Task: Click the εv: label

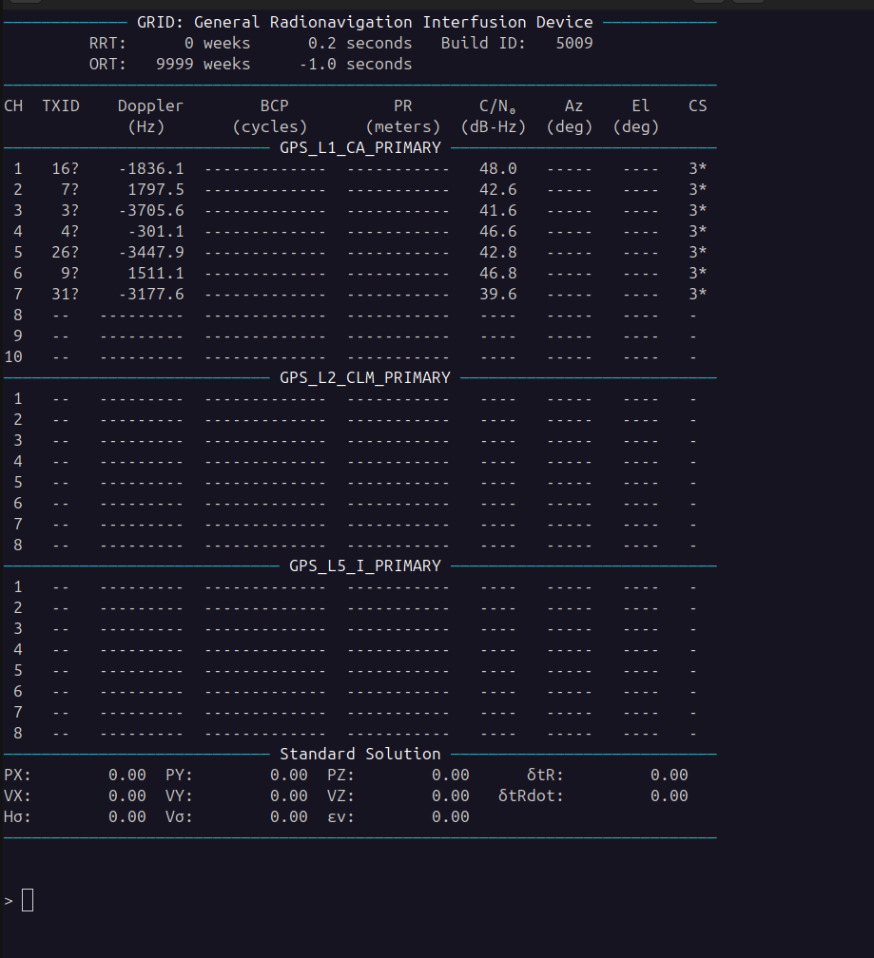Action: 341,817
